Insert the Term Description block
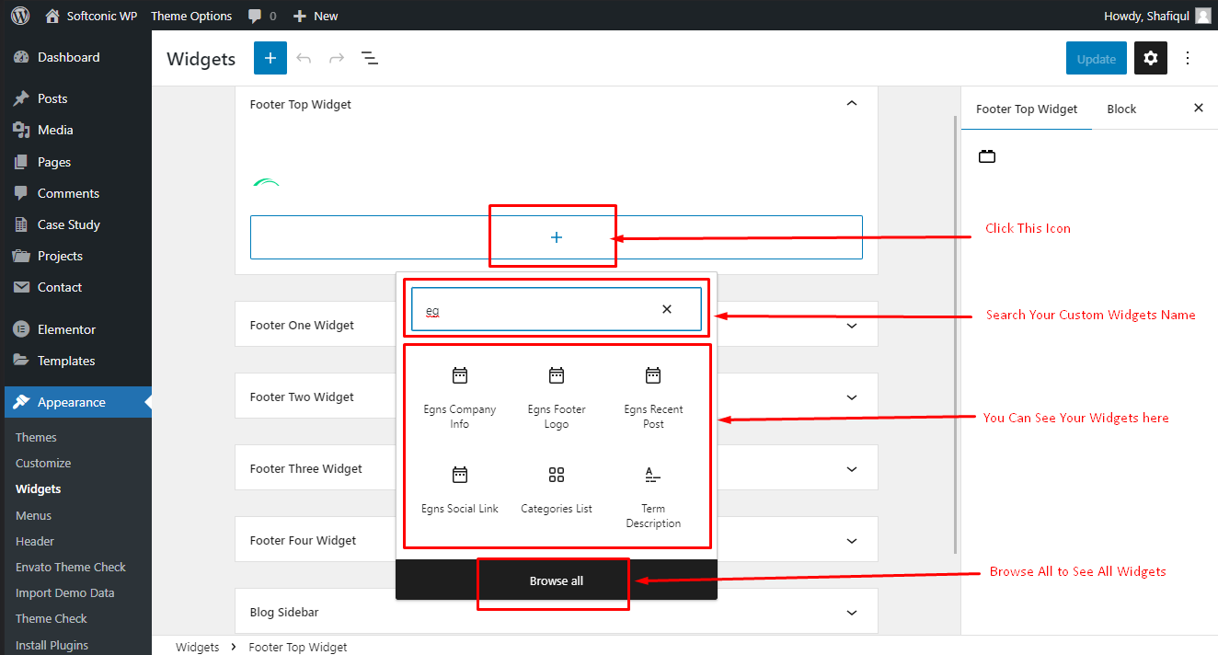 [653, 496]
